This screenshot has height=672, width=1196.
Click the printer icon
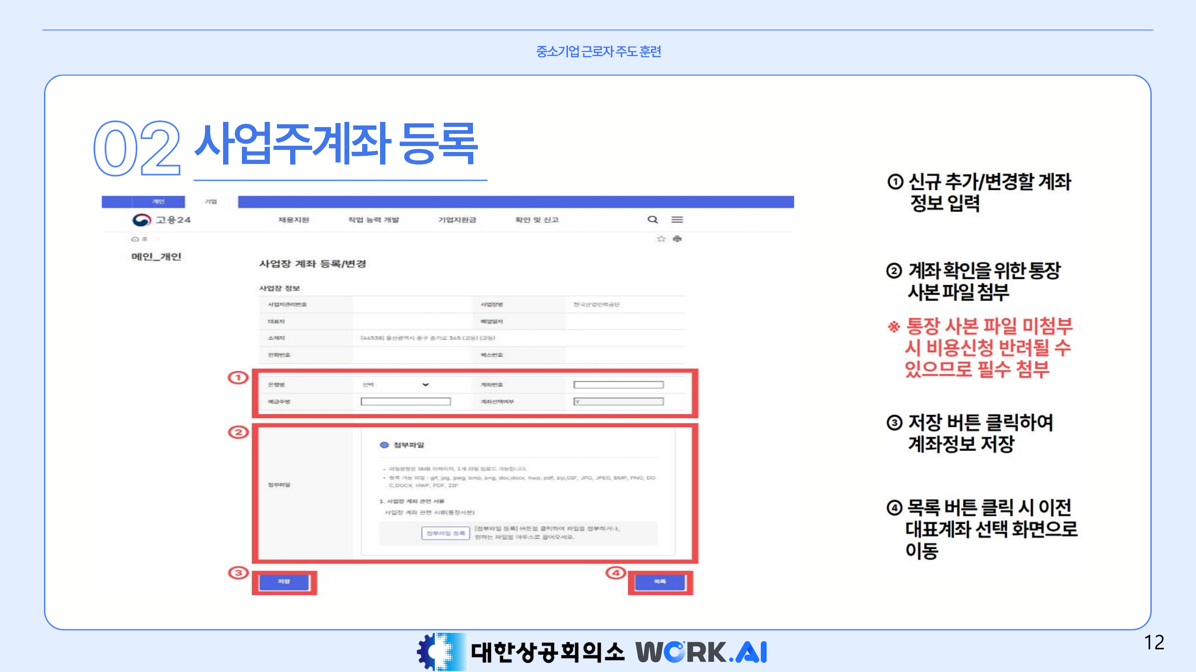click(678, 239)
